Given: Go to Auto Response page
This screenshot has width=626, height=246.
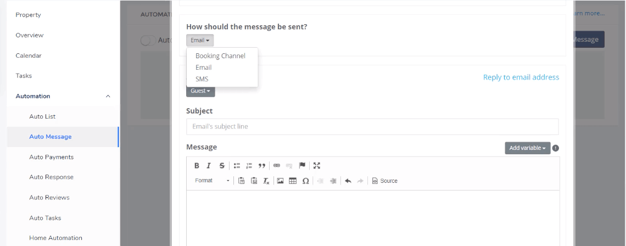Looking at the screenshot, I should [x=51, y=177].
